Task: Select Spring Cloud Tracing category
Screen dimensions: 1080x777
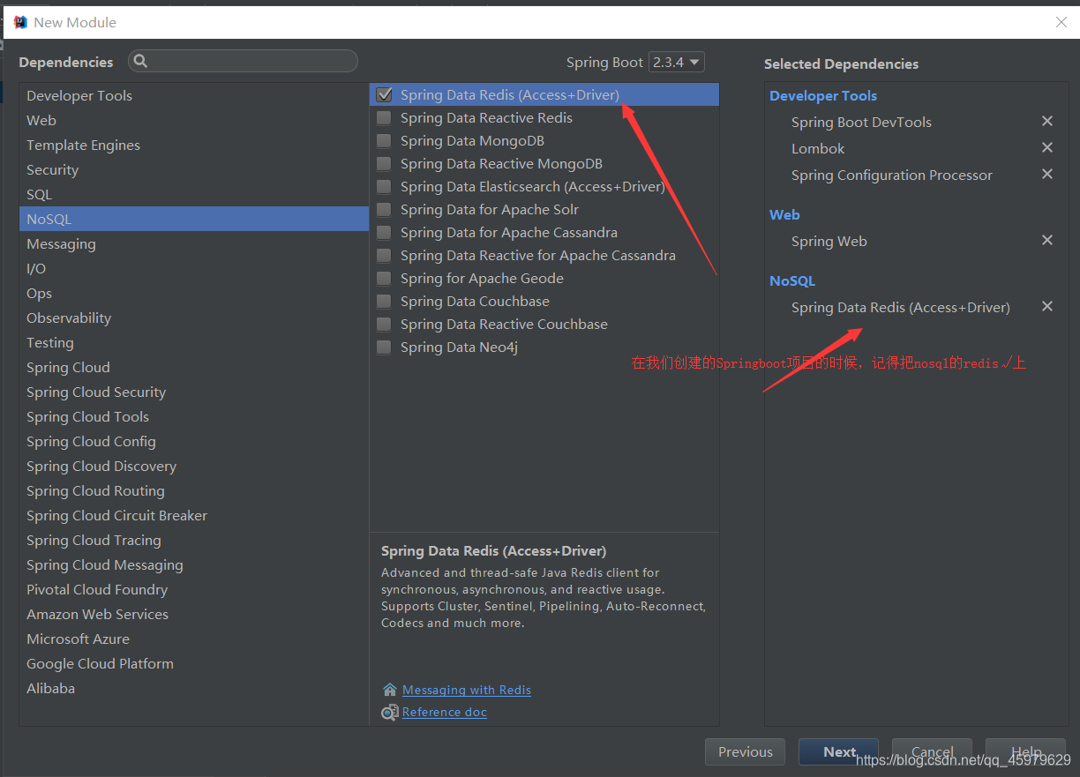Action: pyautogui.click(x=194, y=540)
